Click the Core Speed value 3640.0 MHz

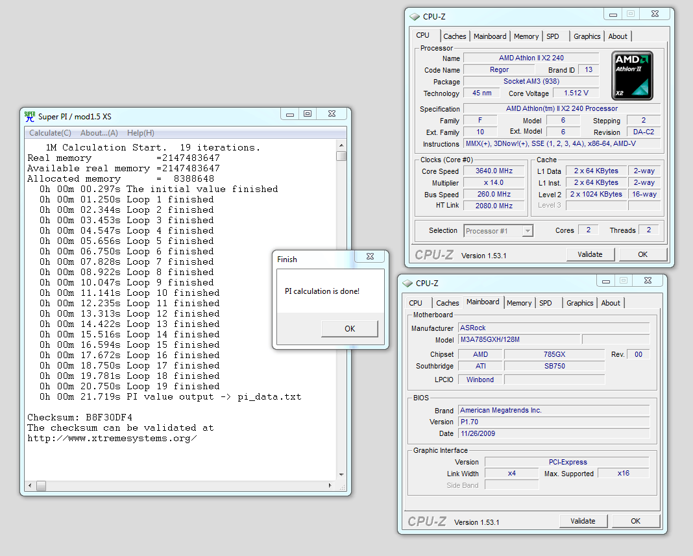pyautogui.click(x=494, y=171)
